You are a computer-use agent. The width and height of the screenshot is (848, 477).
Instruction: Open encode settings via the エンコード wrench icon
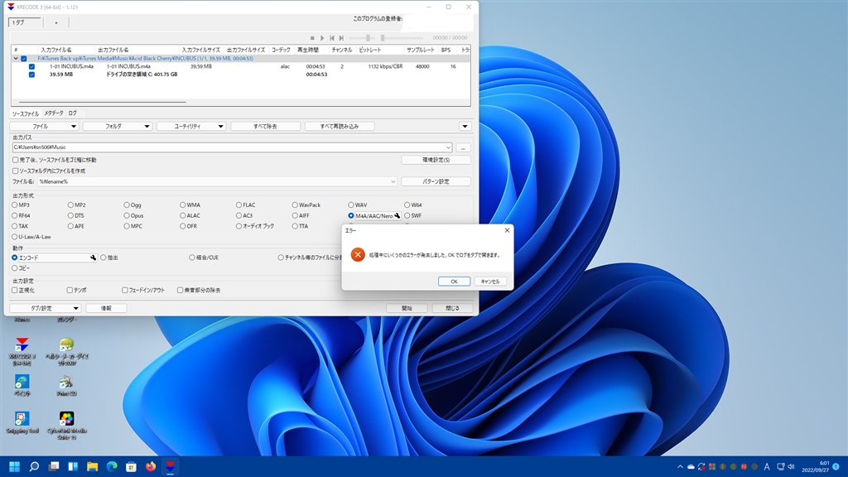94,258
